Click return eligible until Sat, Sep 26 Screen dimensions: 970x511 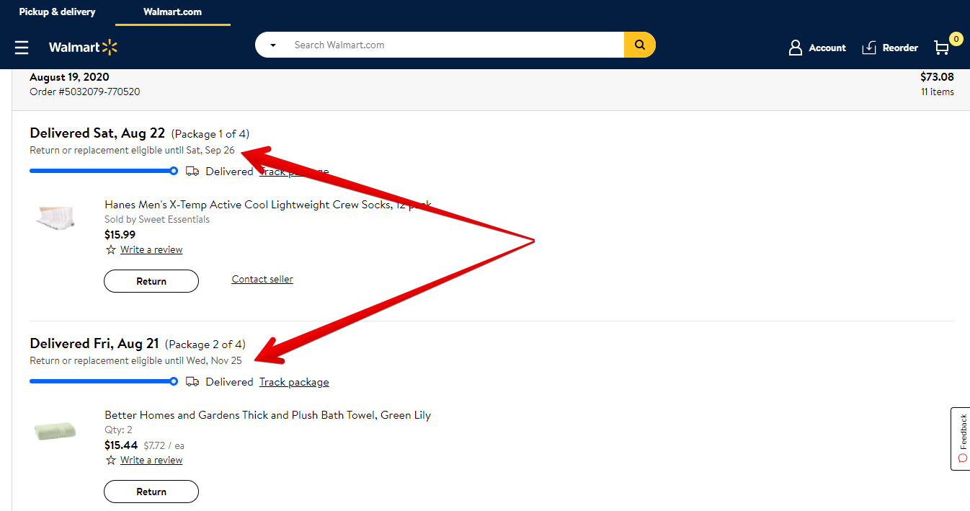pyautogui.click(x=132, y=150)
